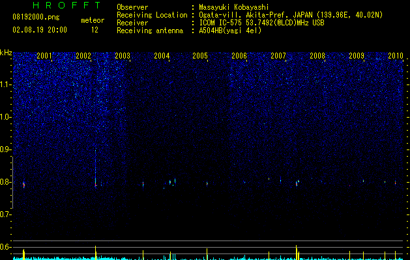The height and width of the screenshot is (260, 410).
Task: Select the file name 08192000.png
Action: (36, 17)
